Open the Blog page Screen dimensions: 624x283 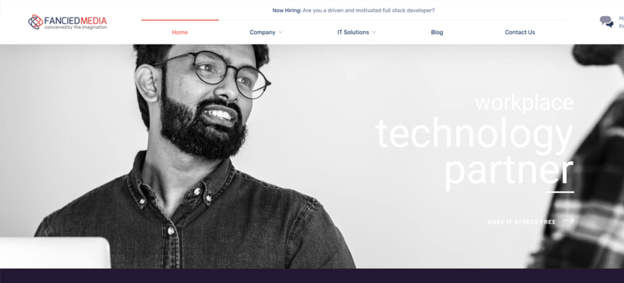pyautogui.click(x=437, y=32)
